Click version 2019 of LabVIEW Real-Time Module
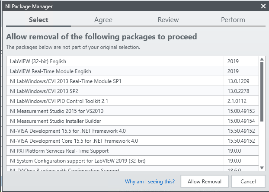The width and height of the screenshot is (269, 192). [x=233, y=71]
